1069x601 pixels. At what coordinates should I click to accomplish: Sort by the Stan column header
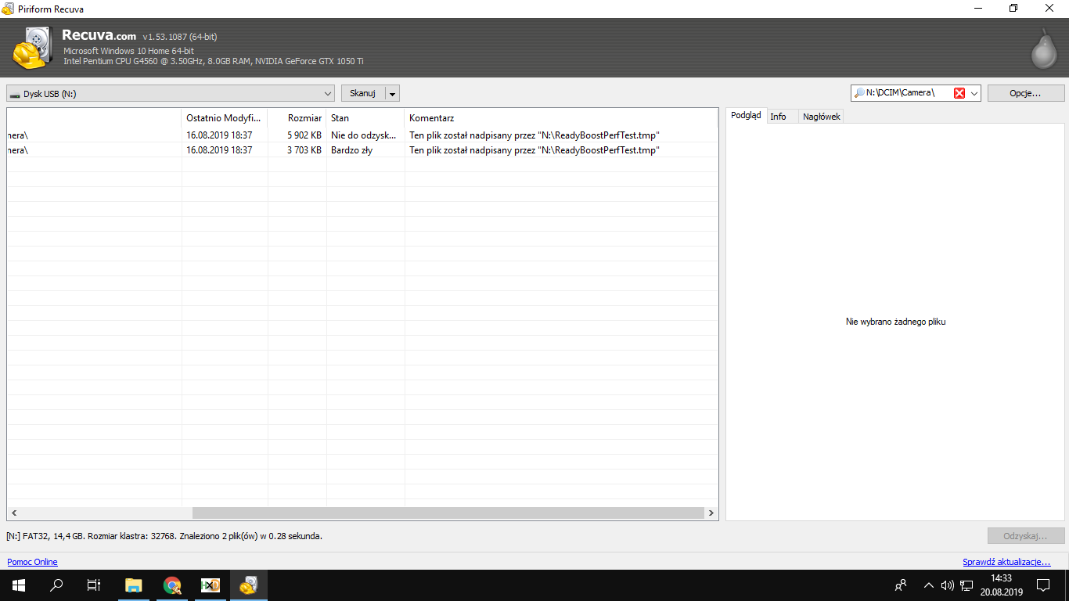(x=365, y=118)
